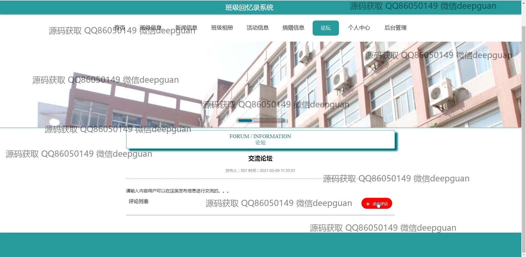This screenshot has height=257, width=526.
Task: Click the 班级回忆录系统 site title
Action: click(249, 7)
